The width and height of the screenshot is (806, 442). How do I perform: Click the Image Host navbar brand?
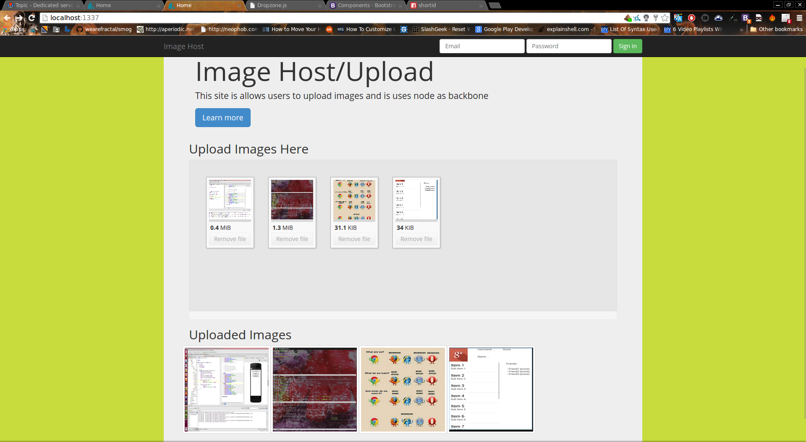click(183, 47)
